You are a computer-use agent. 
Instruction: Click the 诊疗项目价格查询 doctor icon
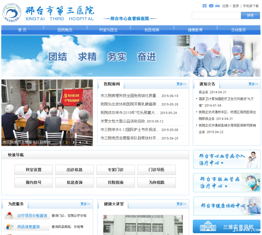pos(9,216)
